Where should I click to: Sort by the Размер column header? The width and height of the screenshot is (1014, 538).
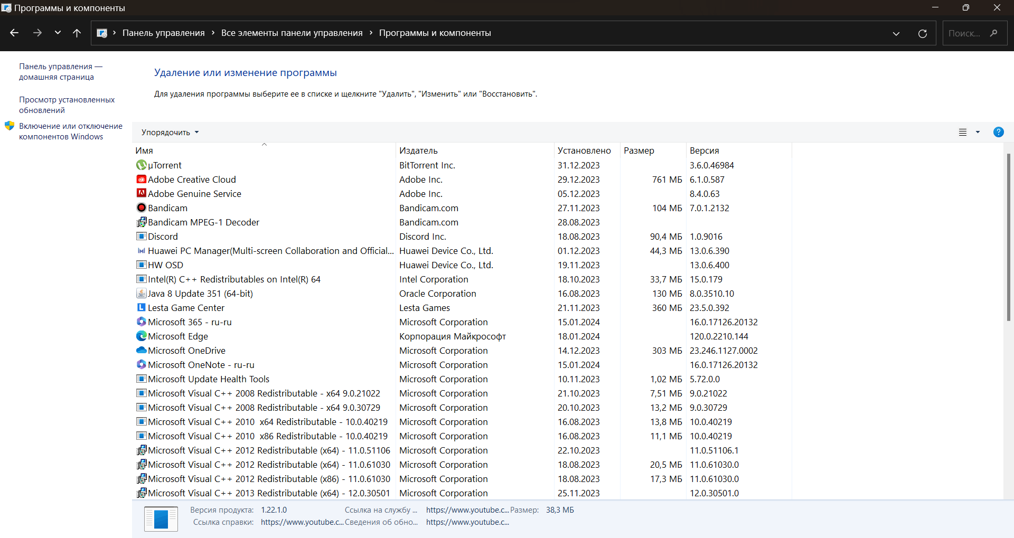[653, 150]
